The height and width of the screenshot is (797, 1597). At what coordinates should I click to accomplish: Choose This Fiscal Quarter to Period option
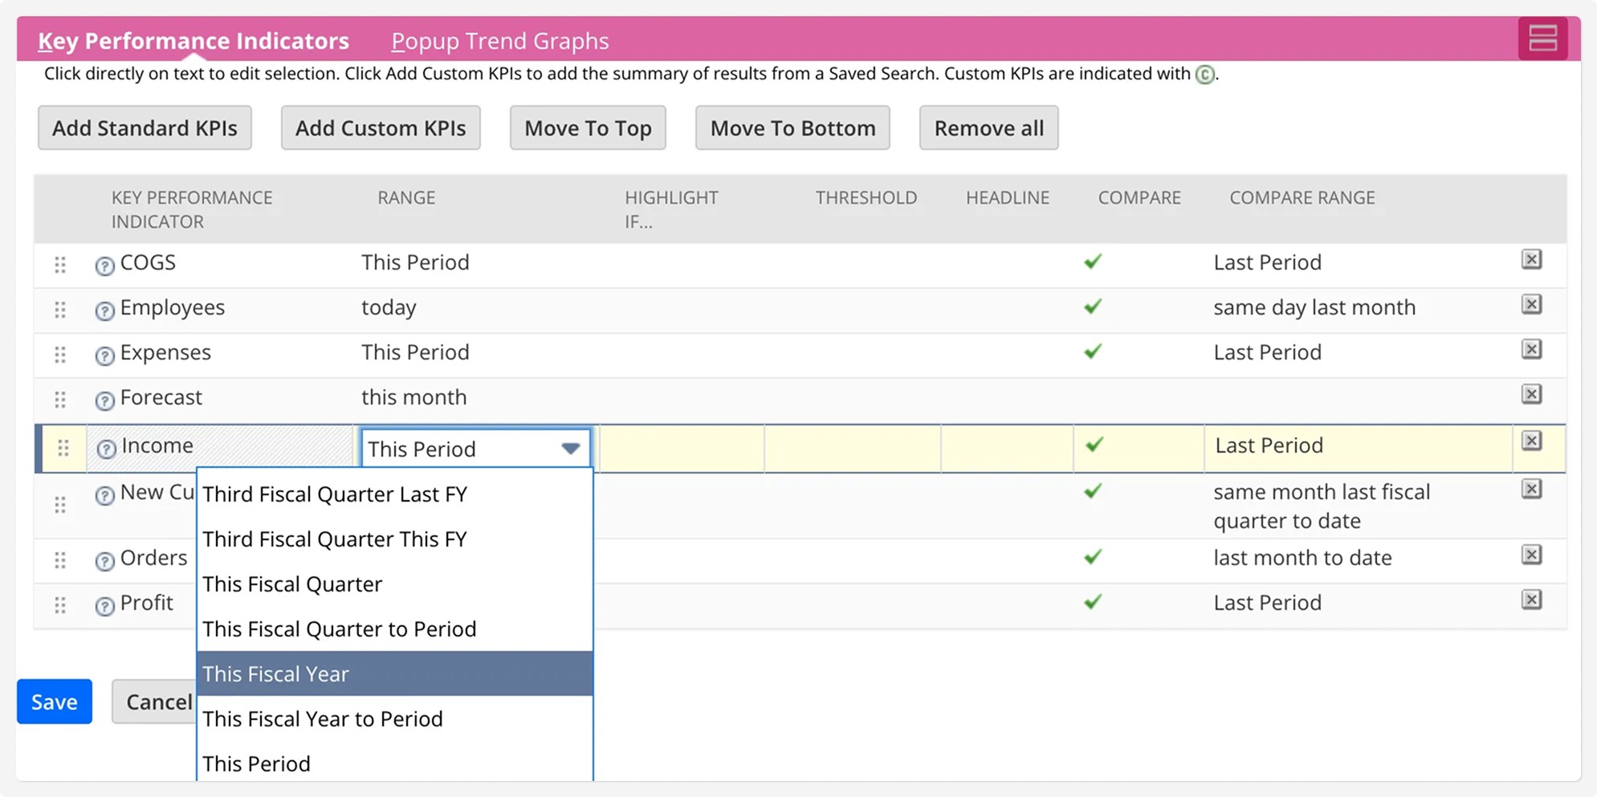[338, 628]
